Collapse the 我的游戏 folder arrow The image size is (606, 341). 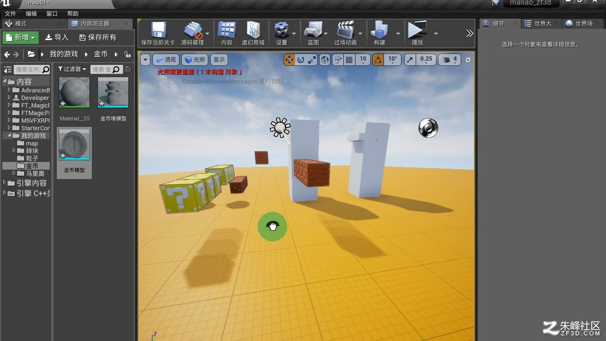(x=9, y=135)
